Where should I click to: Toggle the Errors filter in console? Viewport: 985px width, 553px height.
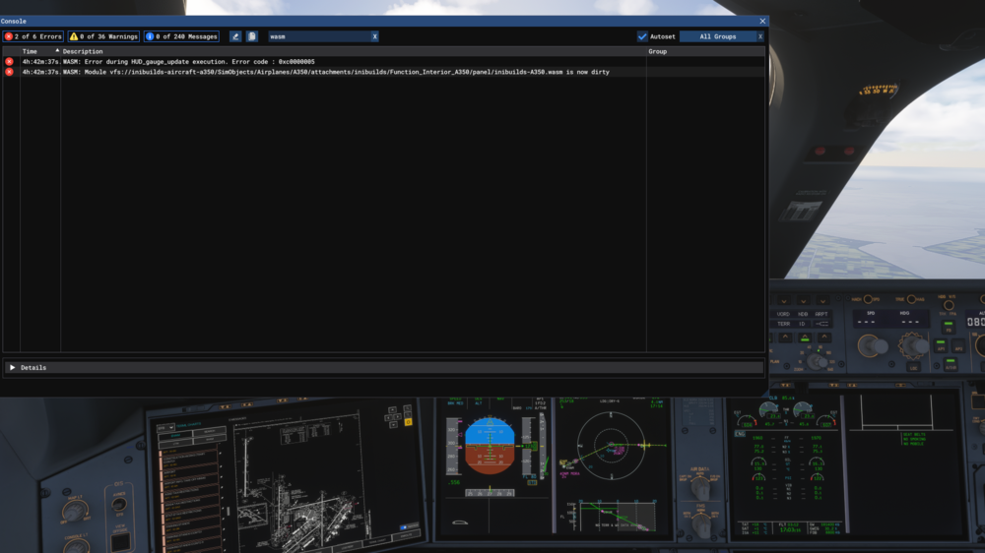(33, 36)
